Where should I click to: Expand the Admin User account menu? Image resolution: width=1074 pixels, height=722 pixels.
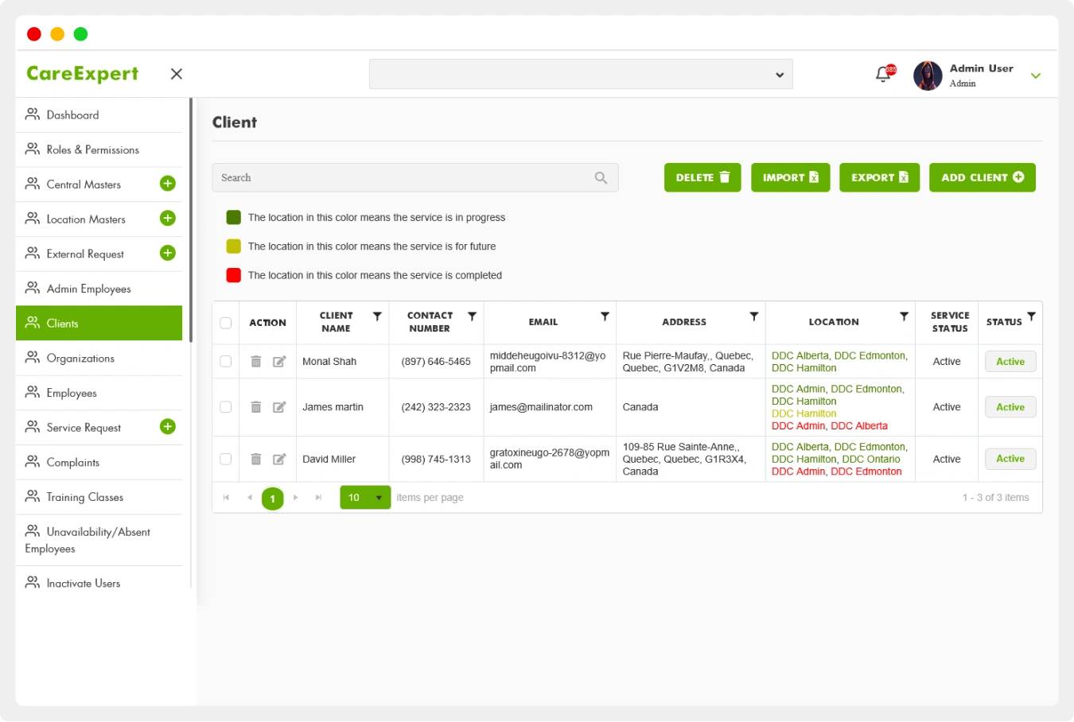[x=1036, y=74]
